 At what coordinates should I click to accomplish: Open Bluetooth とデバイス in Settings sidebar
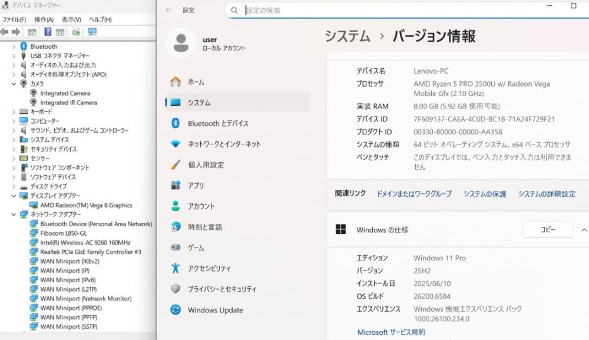pos(218,123)
